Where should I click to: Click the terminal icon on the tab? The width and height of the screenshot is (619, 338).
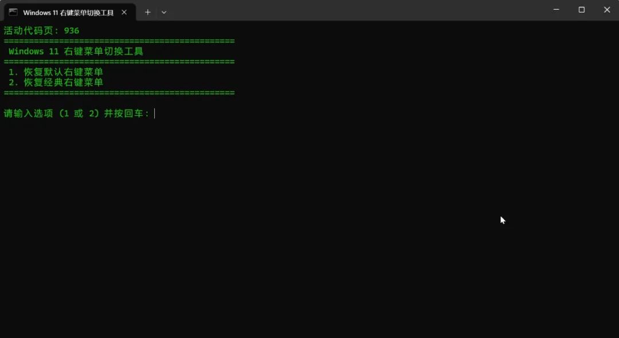point(13,12)
